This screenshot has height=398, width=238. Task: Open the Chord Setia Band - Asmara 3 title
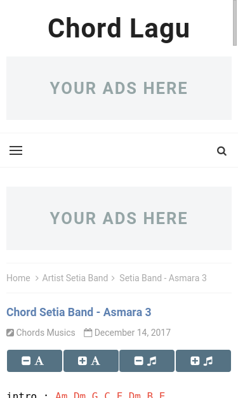coord(79,312)
